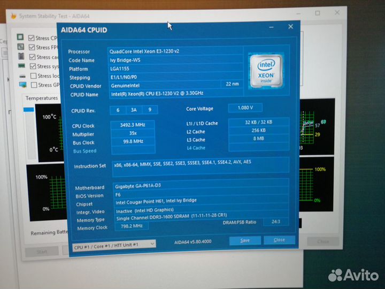
Task: Click the Memory Clock 798.2 MHz value
Action: coord(132,226)
